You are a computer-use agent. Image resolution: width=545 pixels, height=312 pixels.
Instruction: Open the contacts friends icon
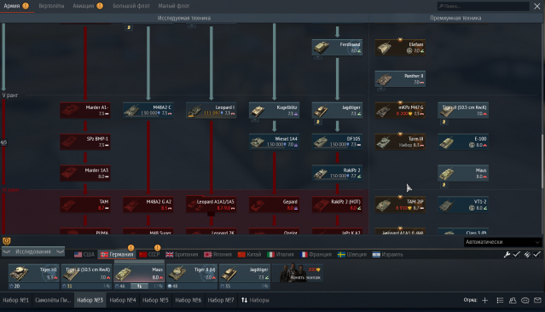pos(513,300)
